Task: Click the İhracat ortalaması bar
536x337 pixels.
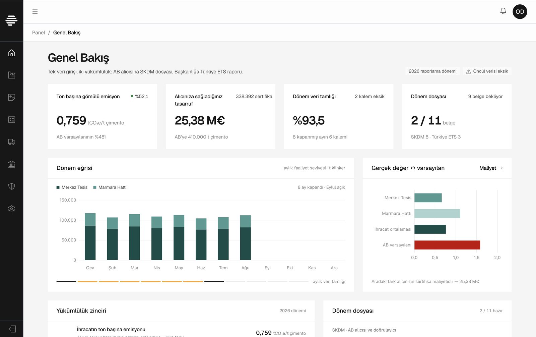Action: pyautogui.click(x=430, y=229)
